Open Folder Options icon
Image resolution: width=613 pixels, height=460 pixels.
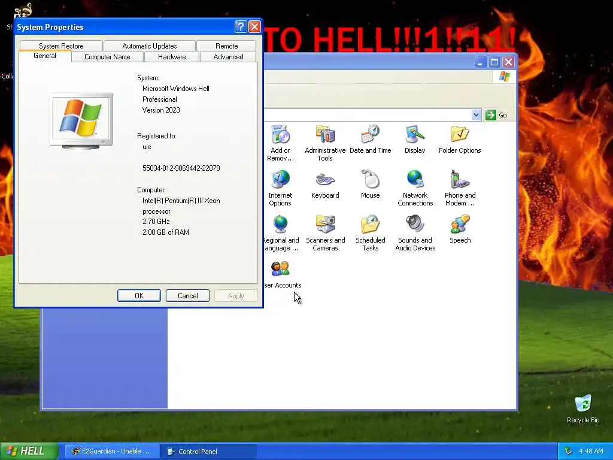tap(460, 135)
